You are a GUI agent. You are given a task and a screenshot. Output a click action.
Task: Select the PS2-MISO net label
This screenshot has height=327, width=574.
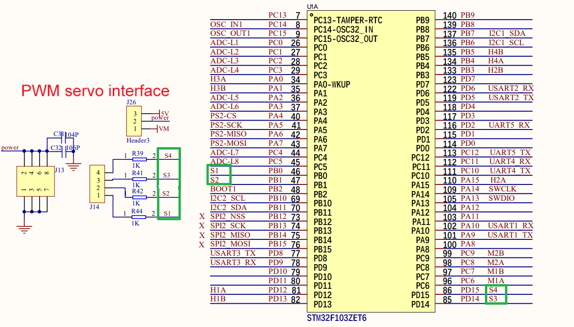click(228, 134)
